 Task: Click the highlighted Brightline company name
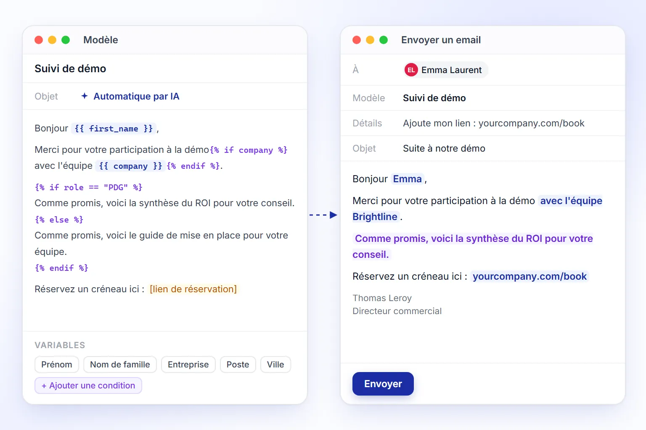coord(375,217)
